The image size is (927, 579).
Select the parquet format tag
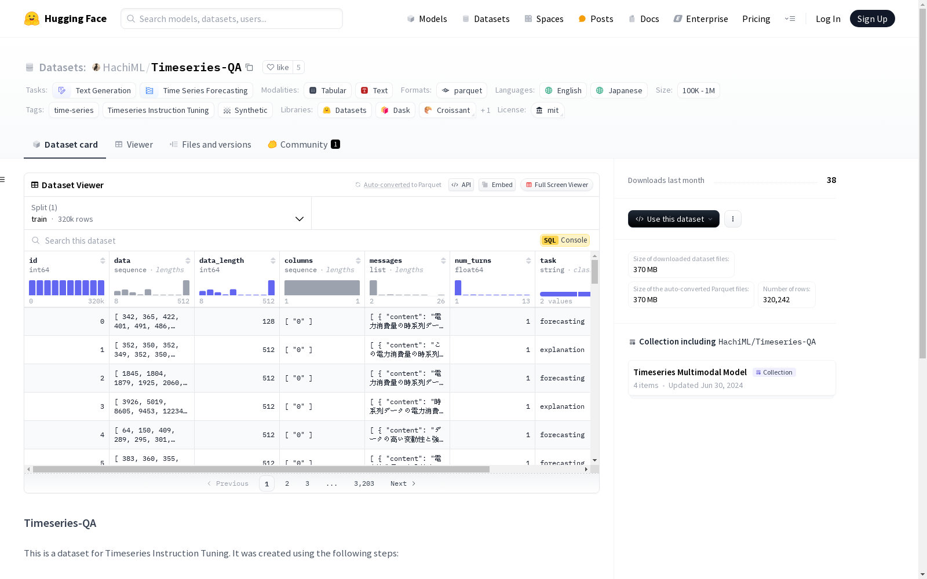pyautogui.click(x=462, y=90)
